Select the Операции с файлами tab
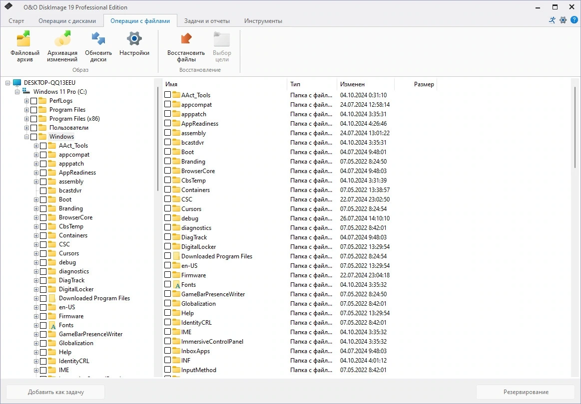The width and height of the screenshot is (581, 404). pyautogui.click(x=140, y=21)
